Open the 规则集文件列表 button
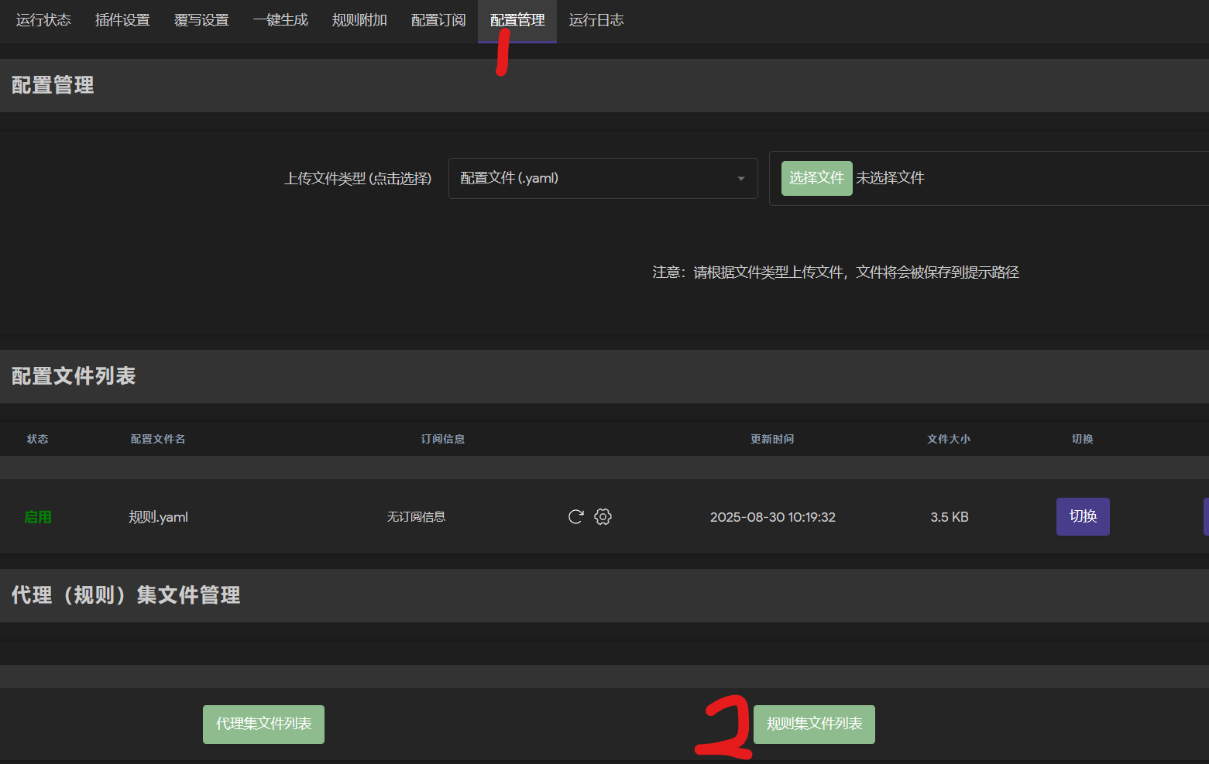 [814, 725]
